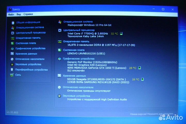Click the motherboard icon in summary panel
This screenshot has height=124, width=186.
coord(60,50)
